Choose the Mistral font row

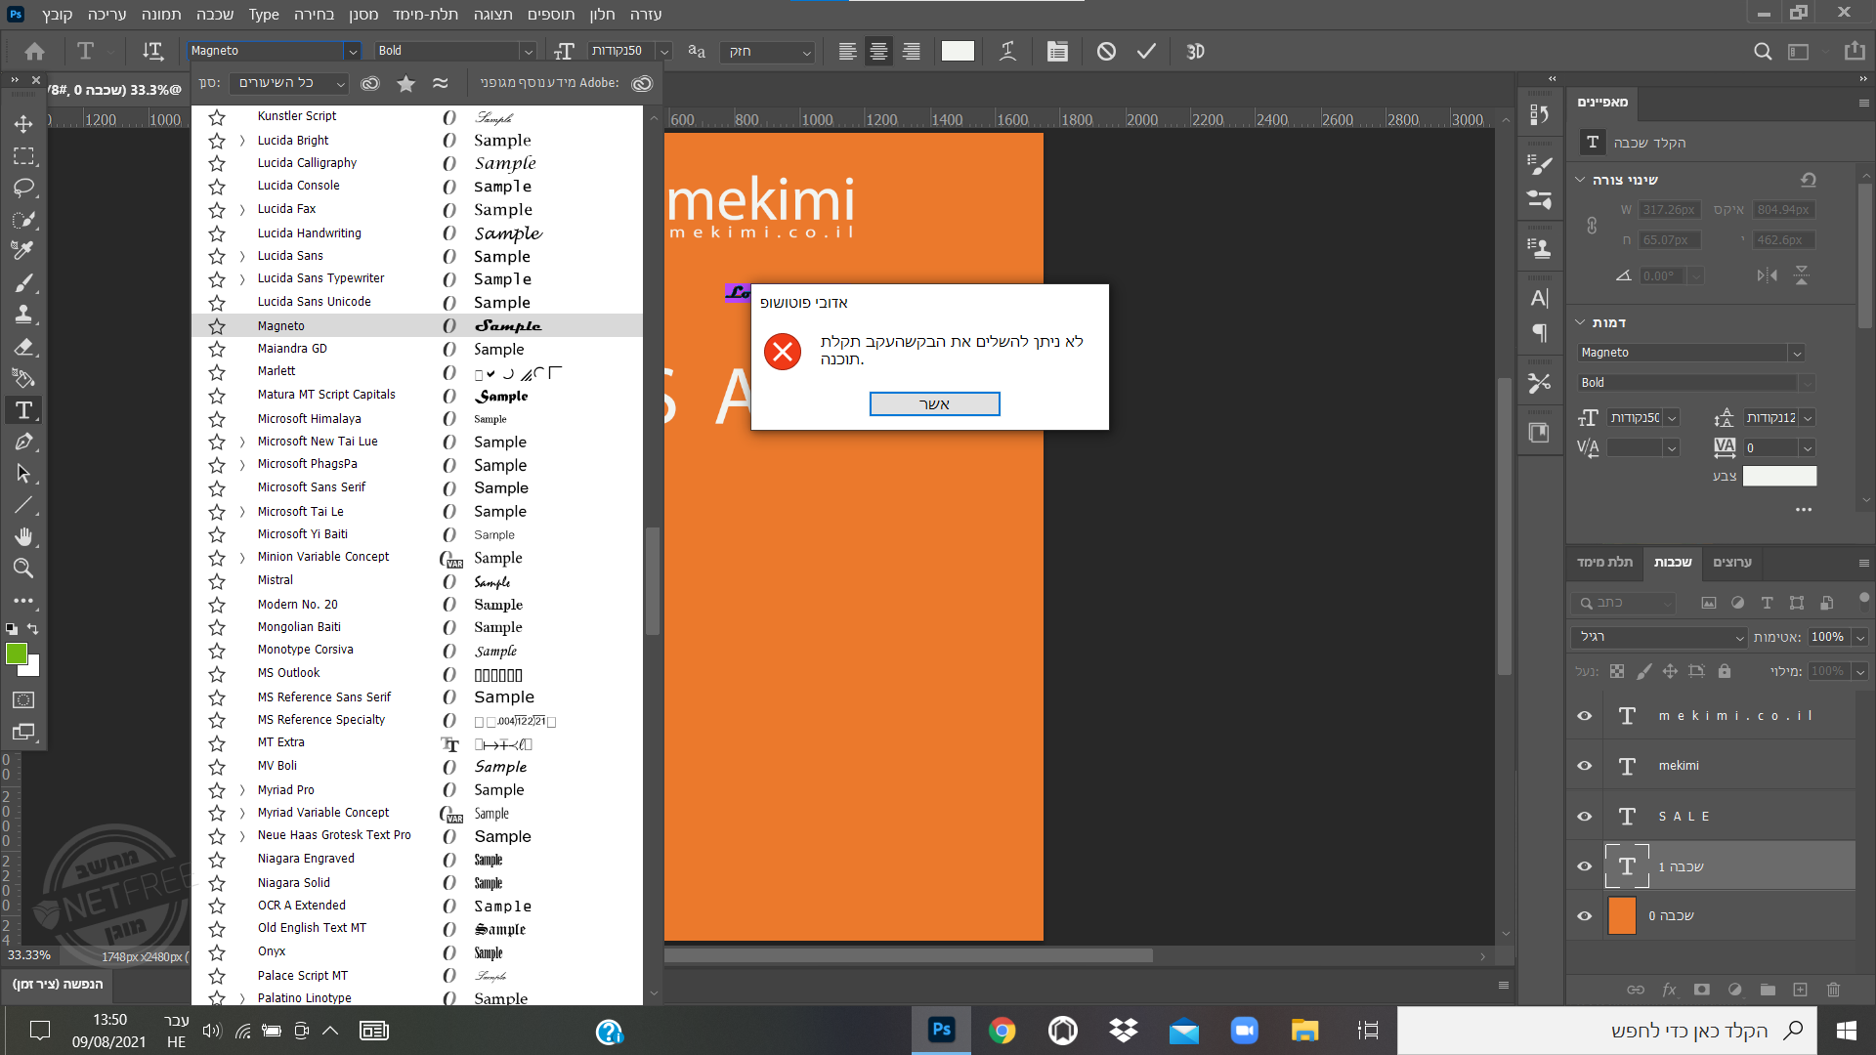point(417,581)
